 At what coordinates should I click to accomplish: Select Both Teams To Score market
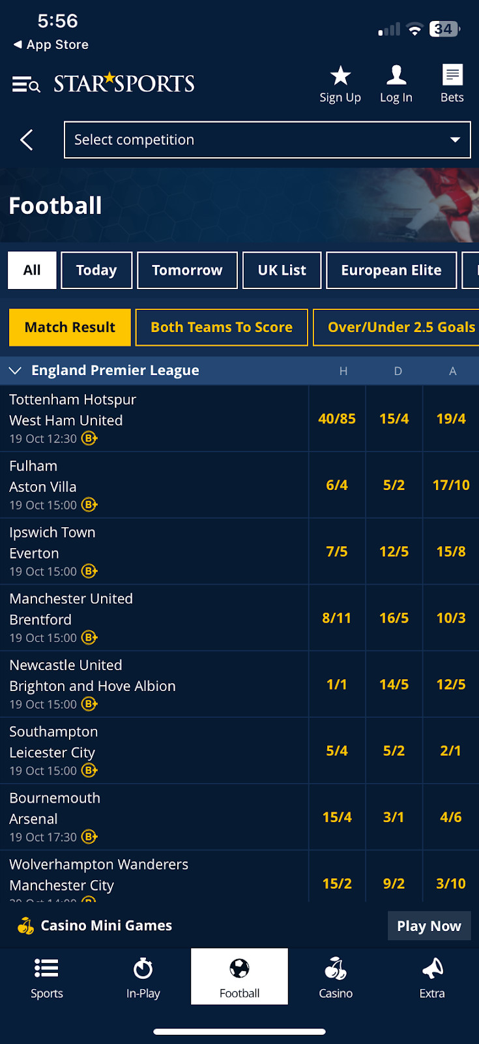point(222,328)
